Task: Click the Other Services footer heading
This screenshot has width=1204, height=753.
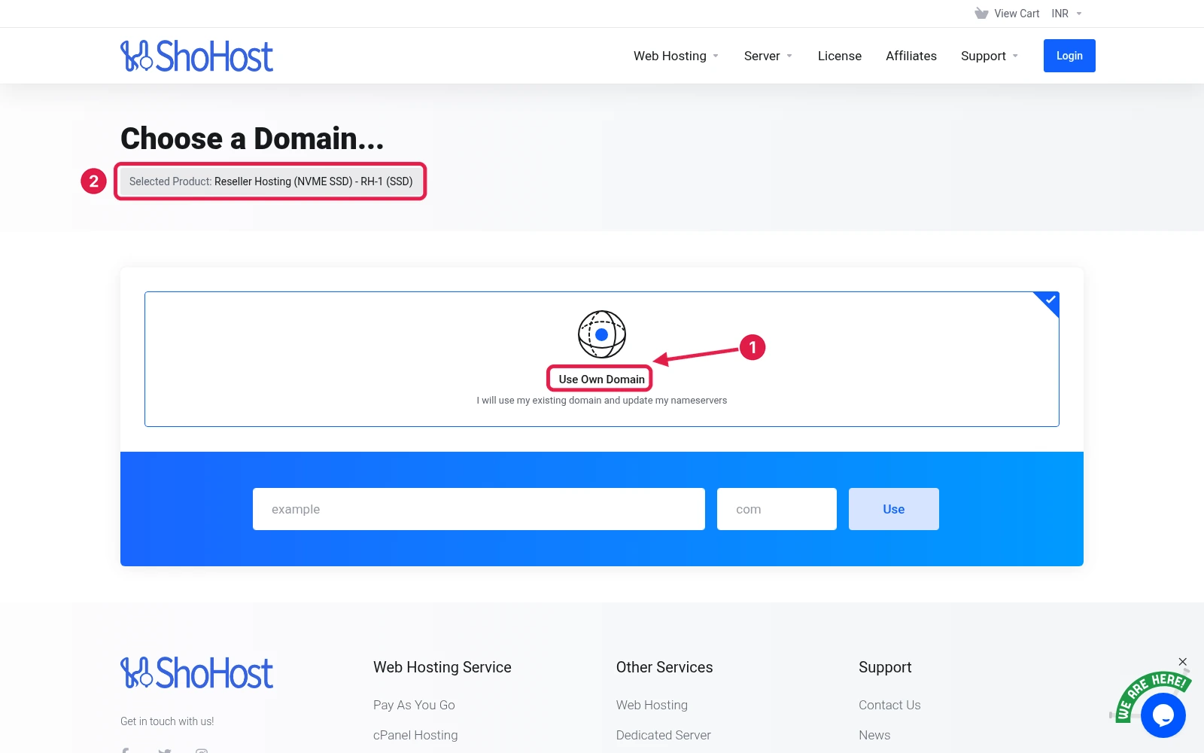Action: coord(664,667)
